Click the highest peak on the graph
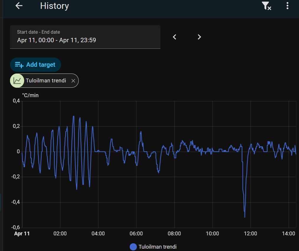The image size is (299, 251). (x=73, y=116)
